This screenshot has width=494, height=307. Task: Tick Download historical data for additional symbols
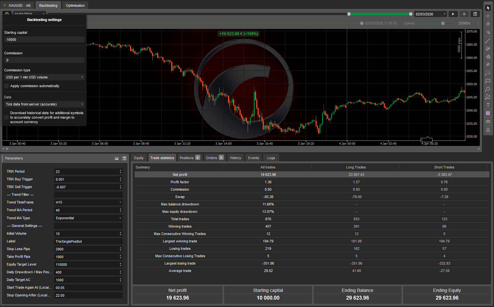click(6, 117)
